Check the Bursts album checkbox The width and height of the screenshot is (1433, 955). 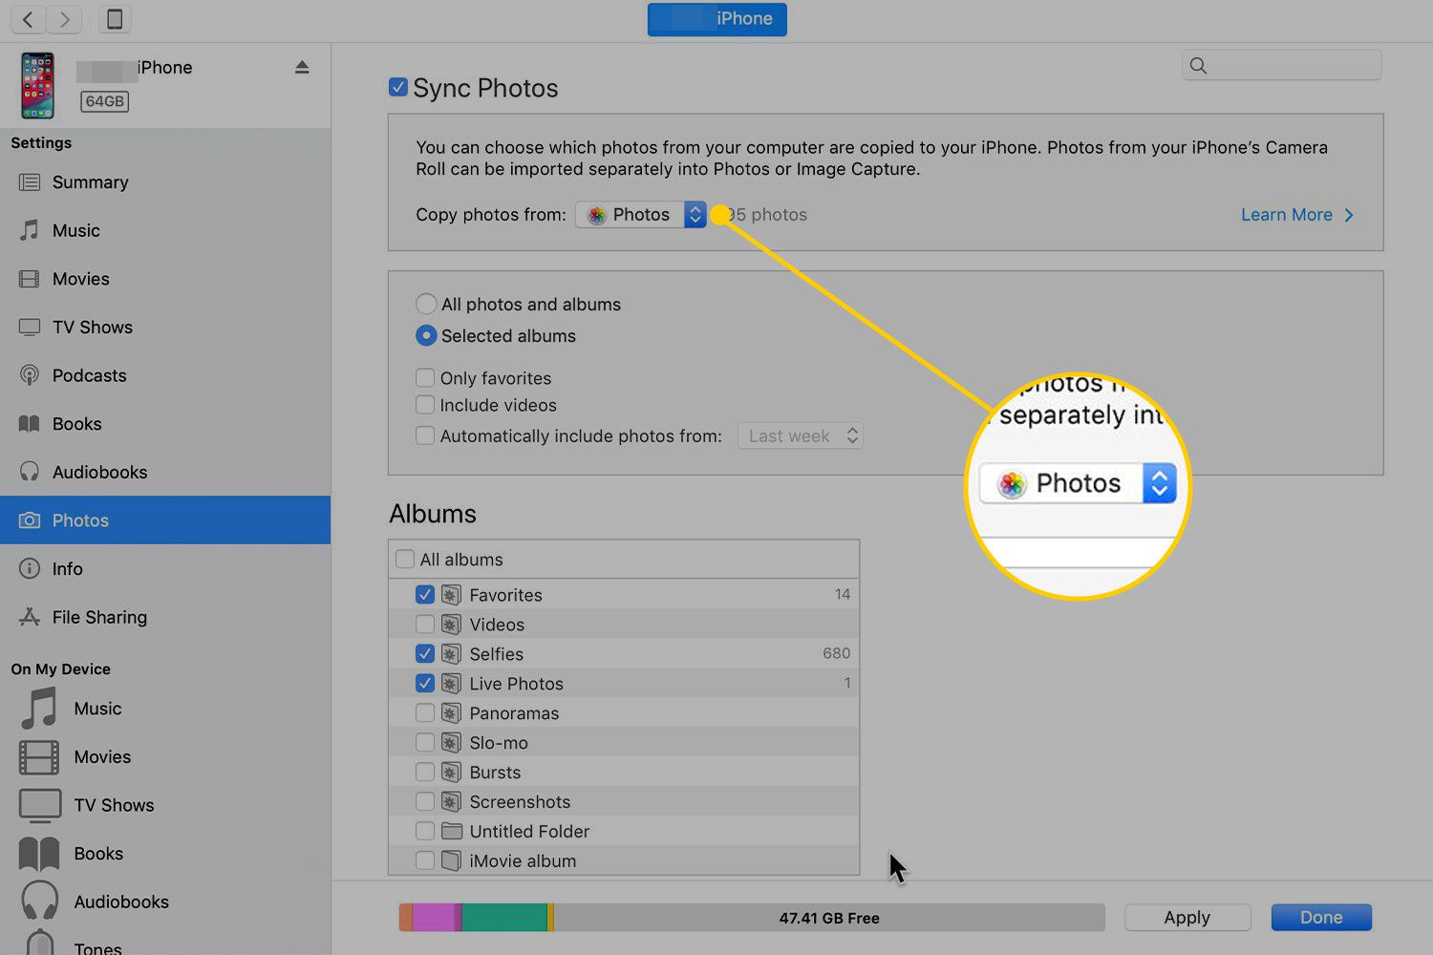(425, 772)
